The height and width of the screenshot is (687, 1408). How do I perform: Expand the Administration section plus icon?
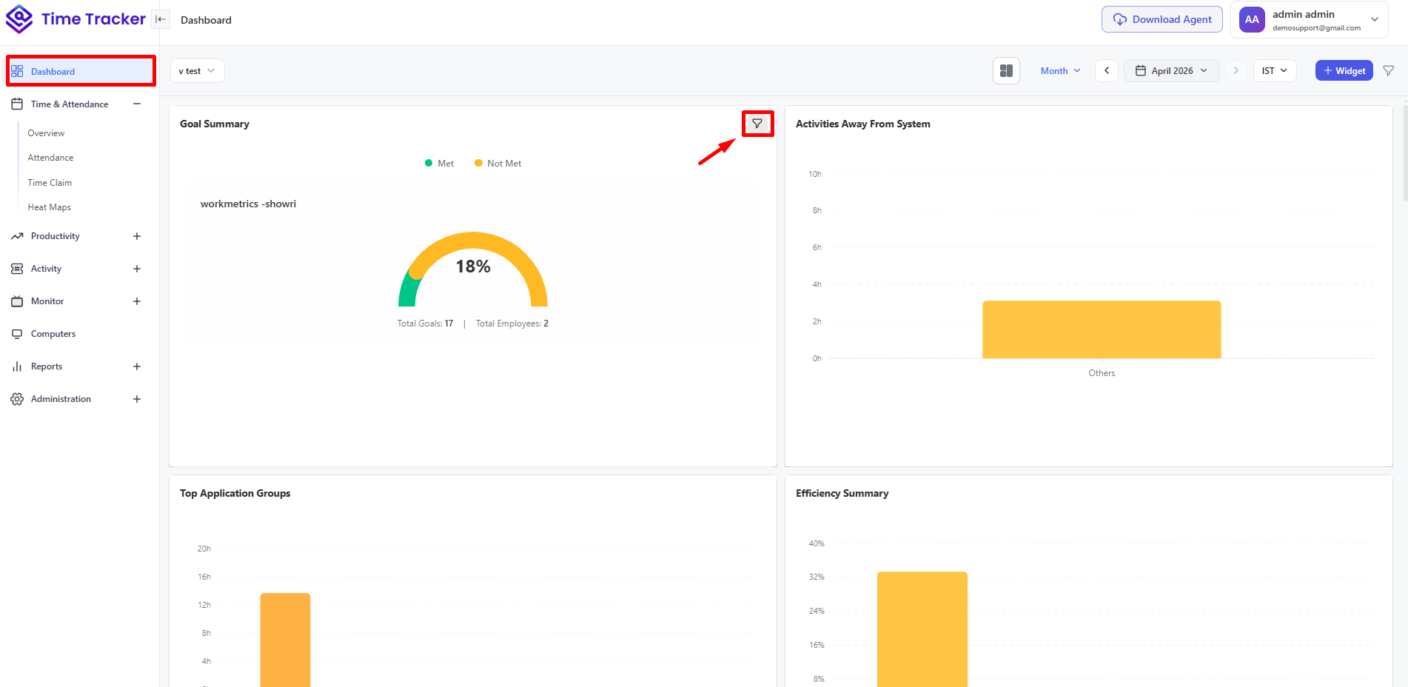point(137,399)
